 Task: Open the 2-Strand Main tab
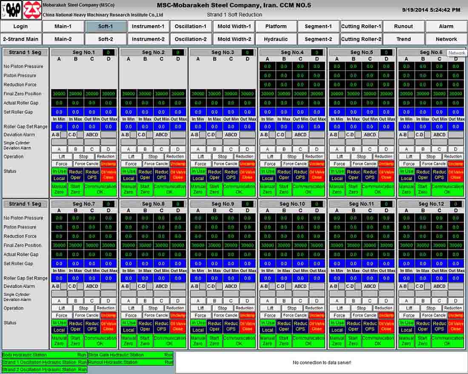click(20, 39)
